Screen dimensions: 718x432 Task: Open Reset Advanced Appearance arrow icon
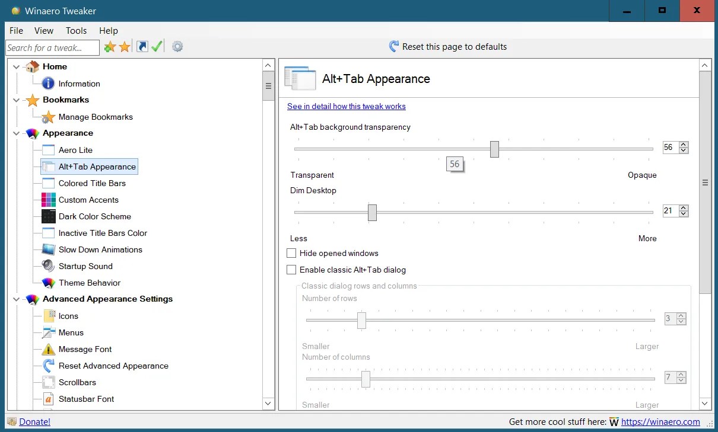[x=49, y=366]
